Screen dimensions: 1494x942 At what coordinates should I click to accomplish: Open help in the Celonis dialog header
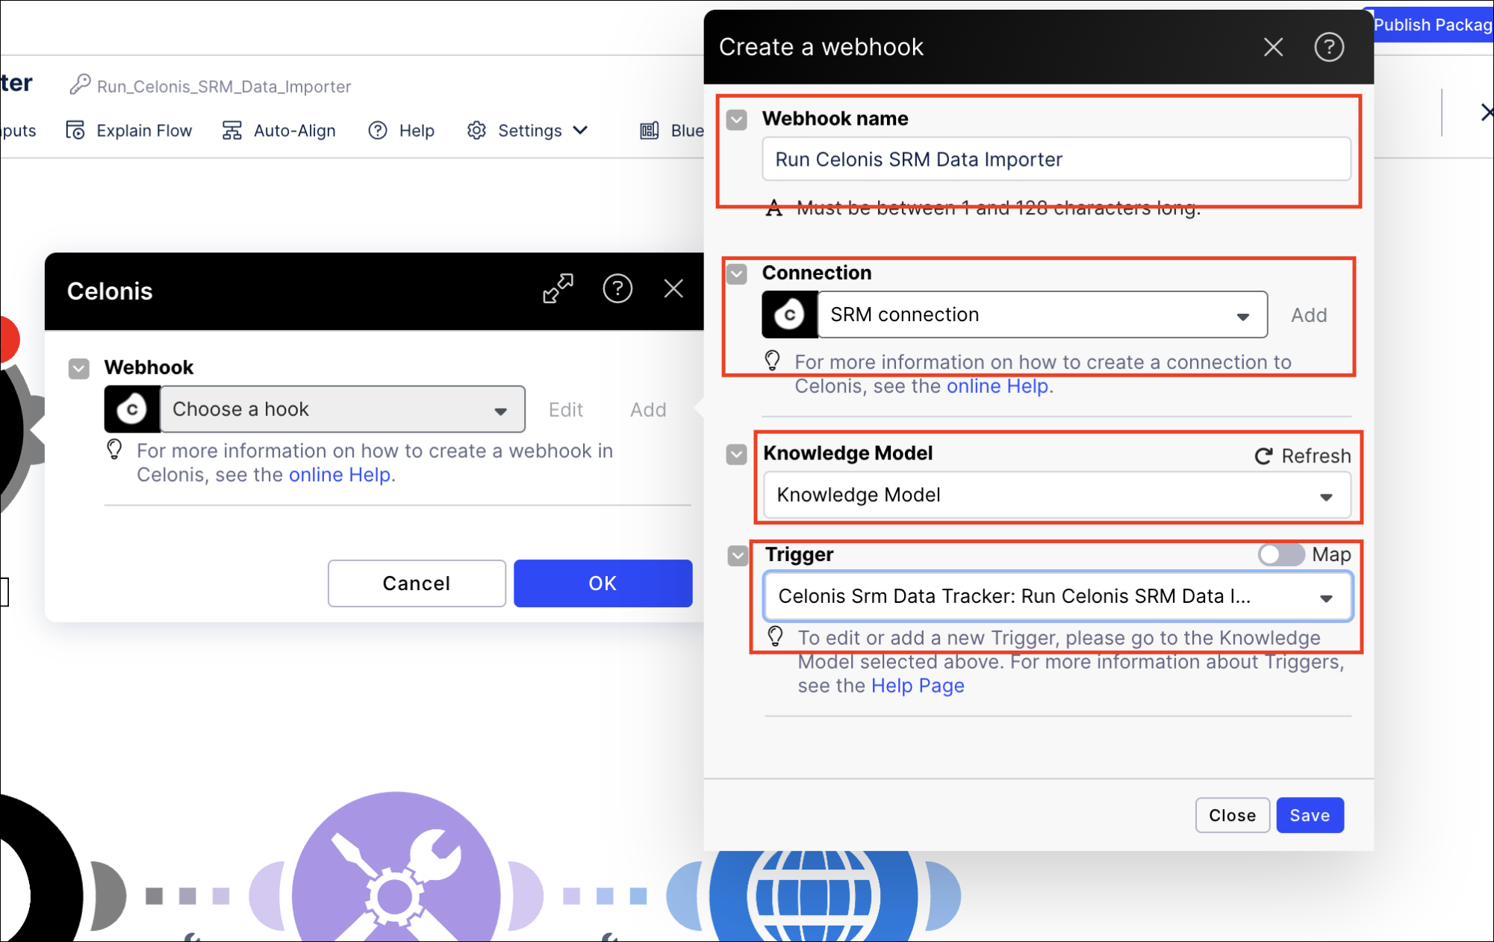[x=617, y=288]
